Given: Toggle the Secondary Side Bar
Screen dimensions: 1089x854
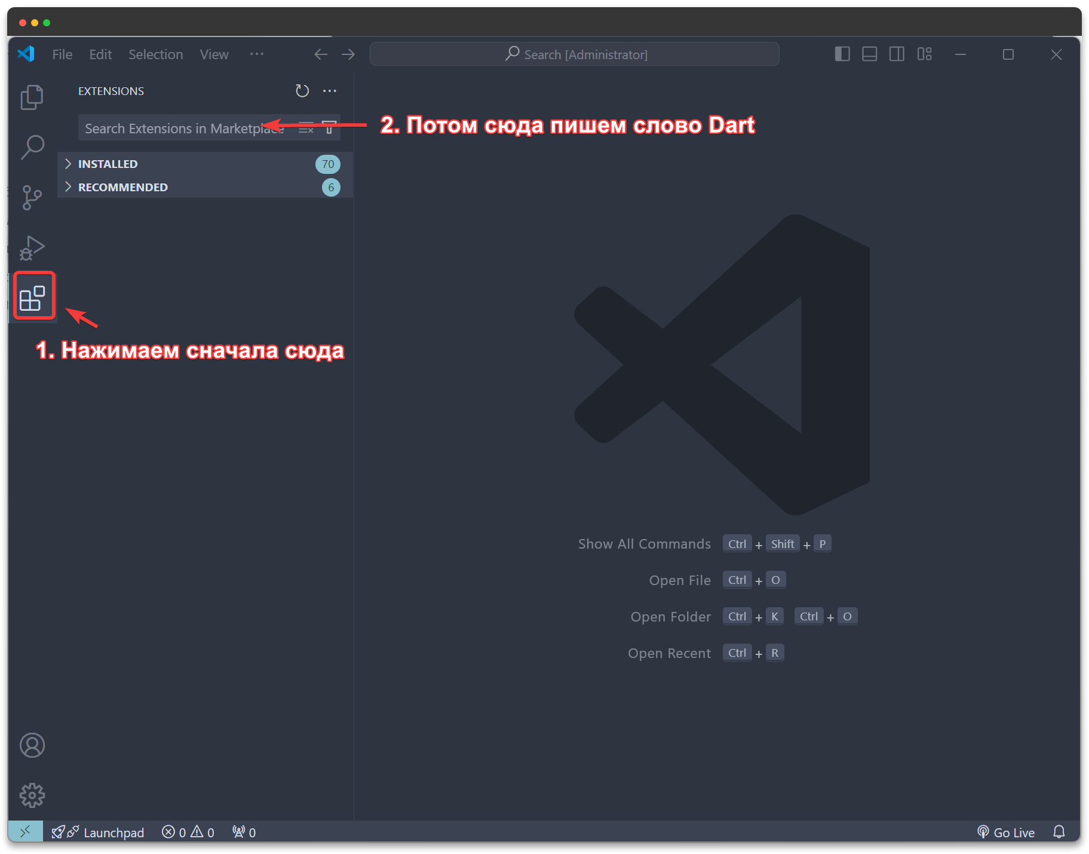Looking at the screenshot, I should point(897,54).
